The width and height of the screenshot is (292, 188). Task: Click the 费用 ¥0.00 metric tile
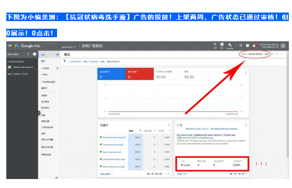tap(196, 74)
